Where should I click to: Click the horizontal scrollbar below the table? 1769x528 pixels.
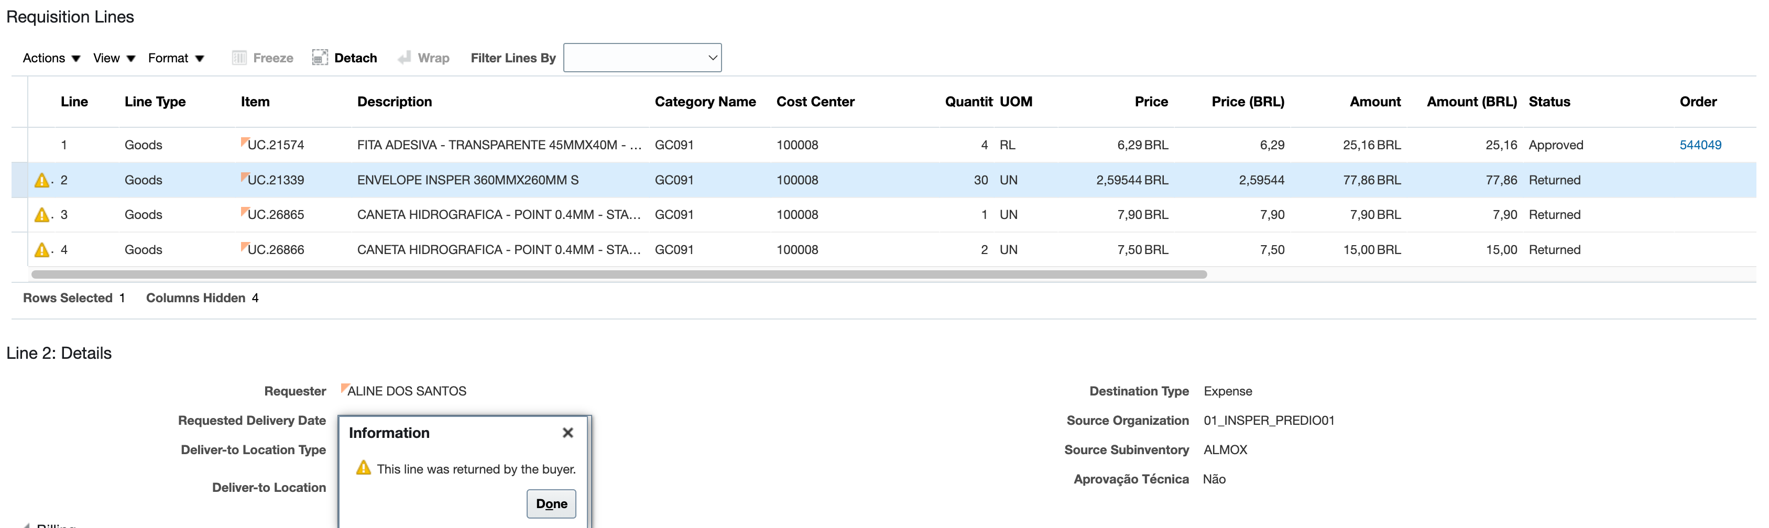point(618,274)
